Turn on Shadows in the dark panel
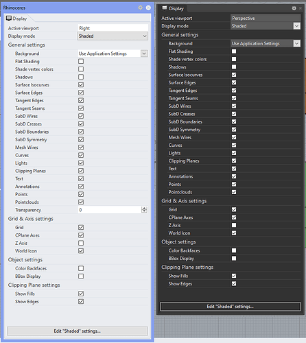 [x=234, y=67]
